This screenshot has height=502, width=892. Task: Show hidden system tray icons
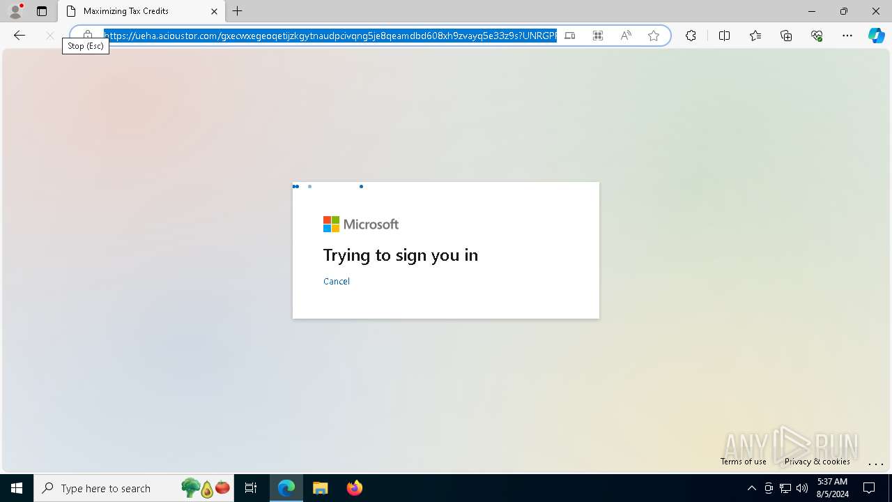(751, 488)
